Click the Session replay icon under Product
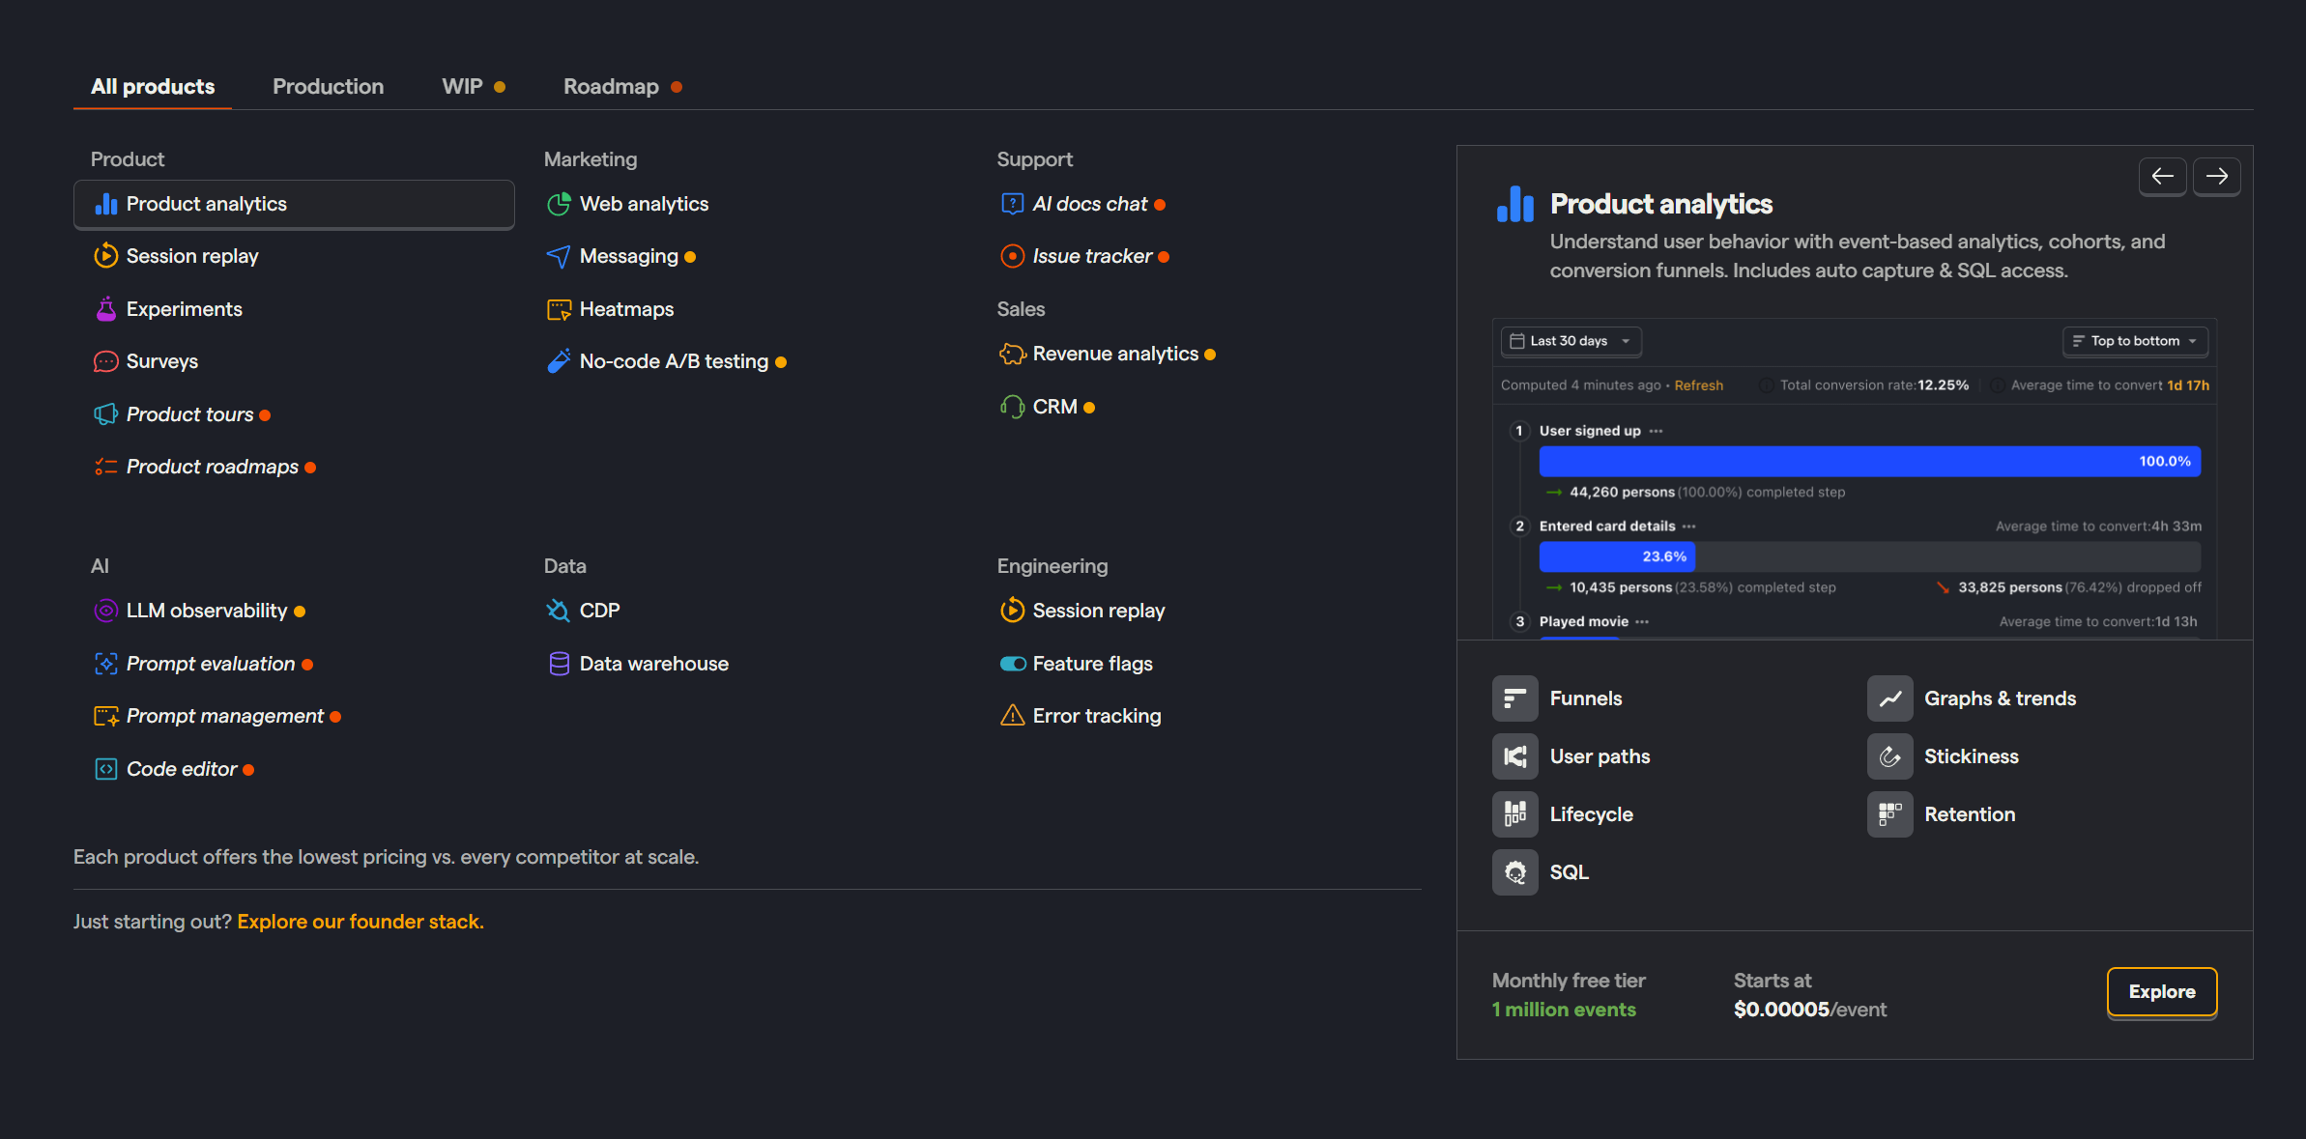The width and height of the screenshot is (2306, 1139). 105,256
